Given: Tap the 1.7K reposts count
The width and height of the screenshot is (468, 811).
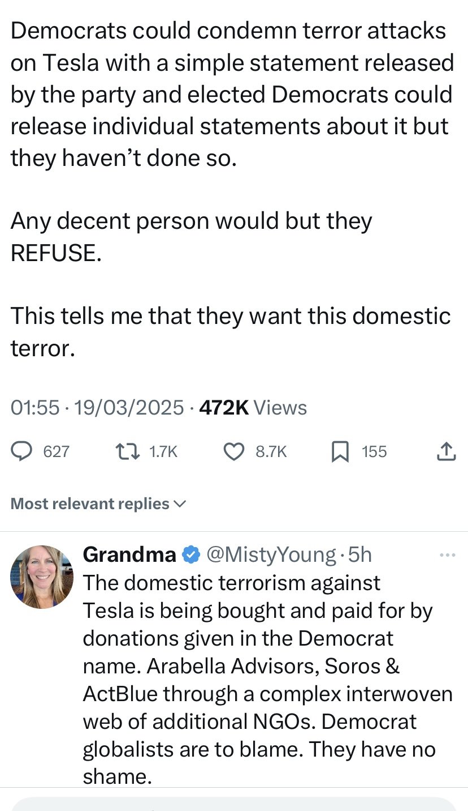Looking at the screenshot, I should point(163,451).
